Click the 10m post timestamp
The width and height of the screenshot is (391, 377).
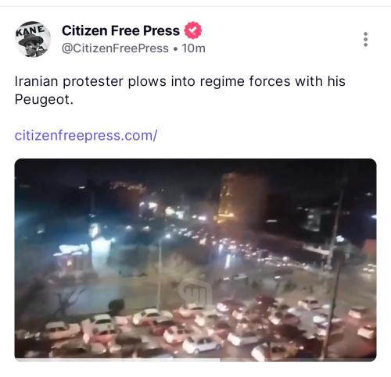pos(194,48)
